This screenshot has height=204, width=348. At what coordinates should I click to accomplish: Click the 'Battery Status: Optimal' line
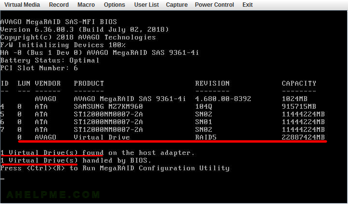[x=50, y=60]
